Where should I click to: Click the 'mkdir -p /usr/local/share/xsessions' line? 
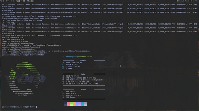18,49
